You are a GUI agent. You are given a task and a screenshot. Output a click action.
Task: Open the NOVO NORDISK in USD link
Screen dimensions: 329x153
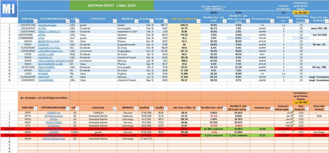50,64
